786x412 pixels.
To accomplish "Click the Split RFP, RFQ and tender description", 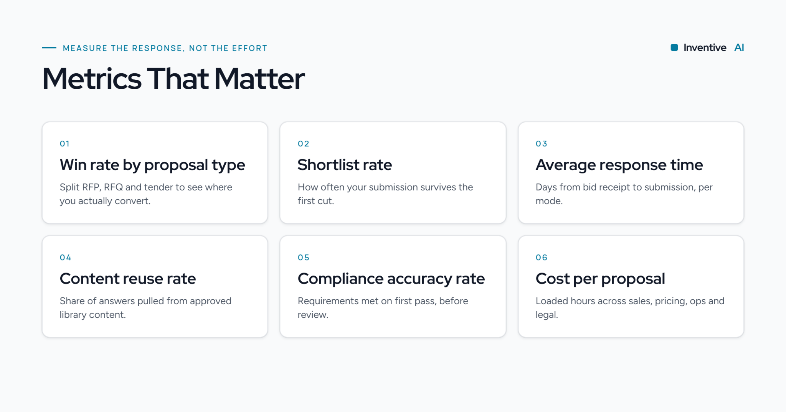I will point(146,194).
